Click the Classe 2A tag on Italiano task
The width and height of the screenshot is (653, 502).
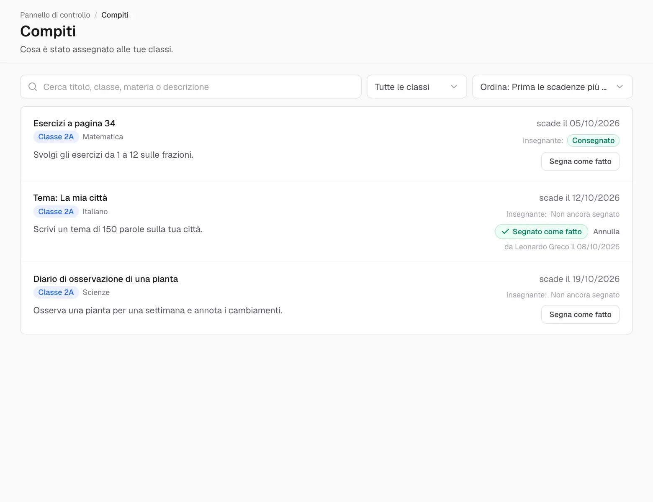pos(56,212)
